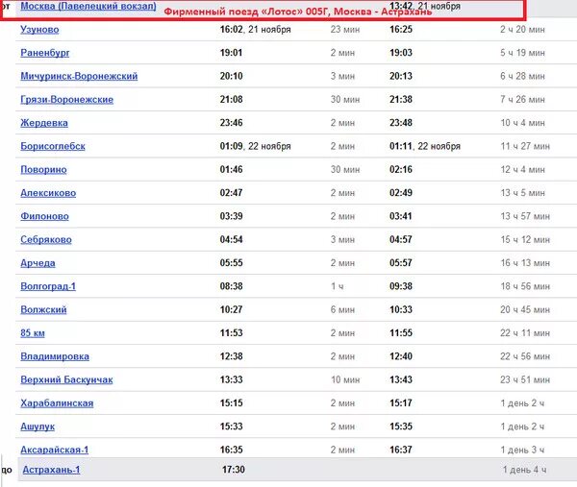Select arrival time 16:02, 21 ноября
This screenshot has width=577, height=487.
click(x=256, y=30)
